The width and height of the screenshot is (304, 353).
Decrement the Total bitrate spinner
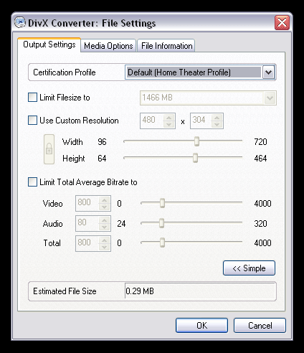105,247
